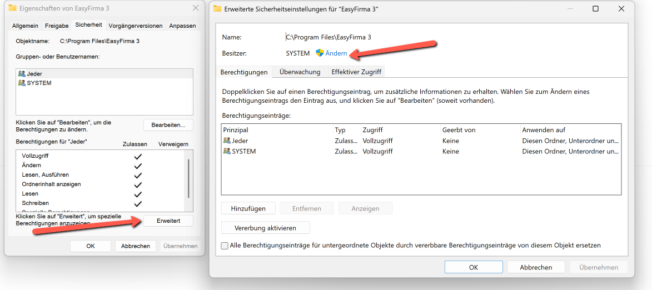This screenshot has height=290, width=652.
Task: Click the Geerbt von column header
Action: click(480, 130)
